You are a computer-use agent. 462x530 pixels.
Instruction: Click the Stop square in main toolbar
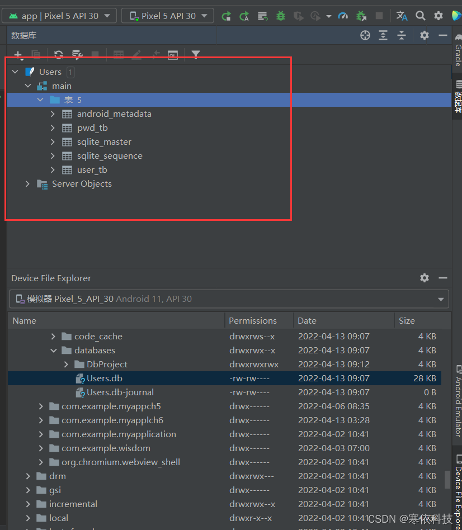(x=379, y=16)
